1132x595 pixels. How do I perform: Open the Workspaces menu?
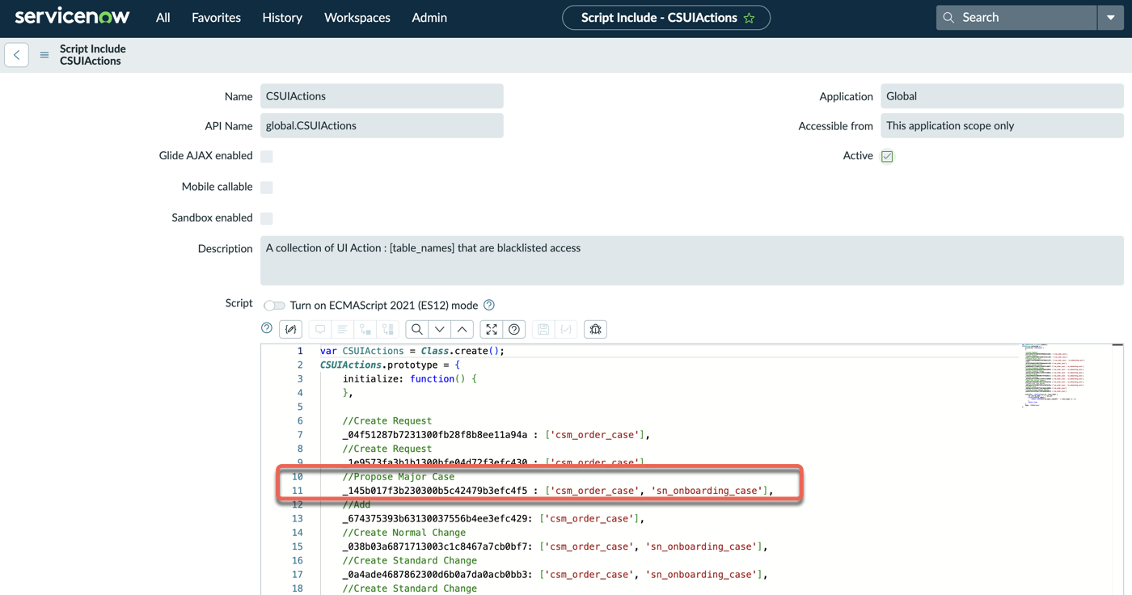357,17
